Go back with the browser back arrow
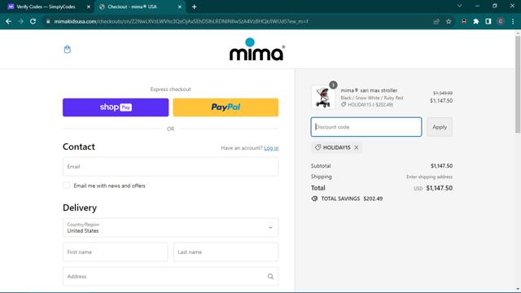521x293 pixels. coord(8,21)
